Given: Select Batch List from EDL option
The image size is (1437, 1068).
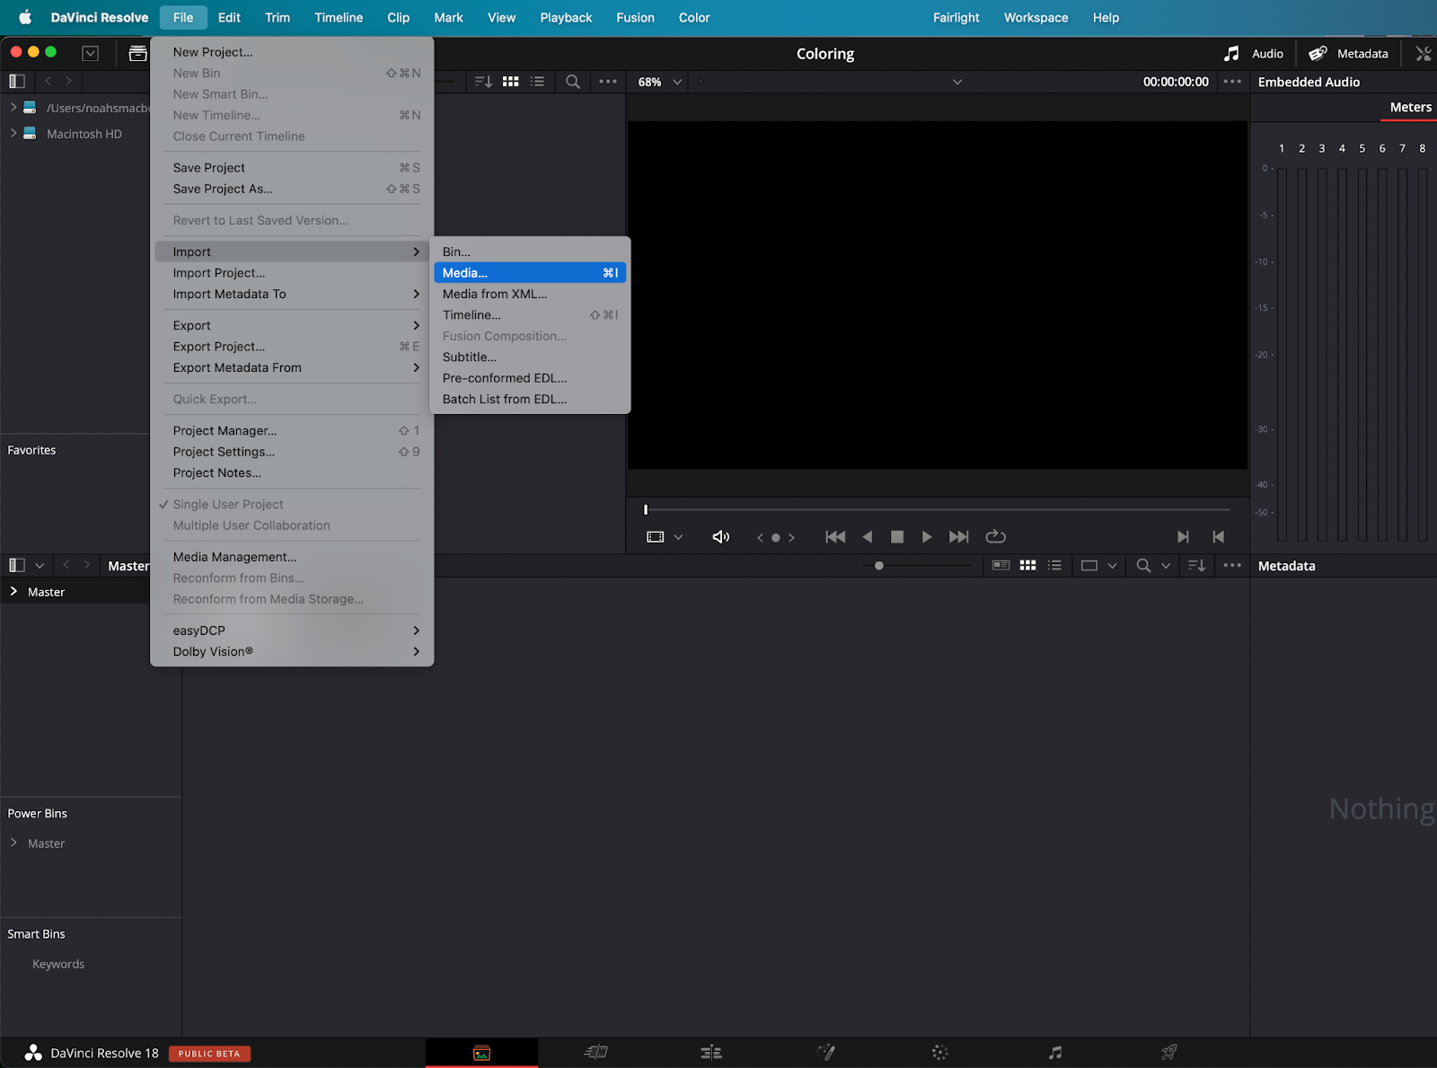Looking at the screenshot, I should (530, 399).
